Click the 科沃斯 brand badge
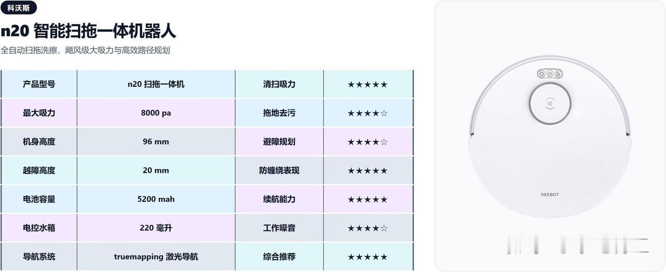This screenshot has height=272, width=666. 19,8
